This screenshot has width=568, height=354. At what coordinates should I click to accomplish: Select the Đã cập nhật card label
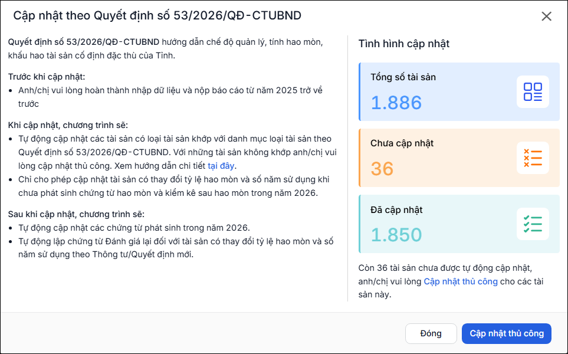tap(396, 210)
